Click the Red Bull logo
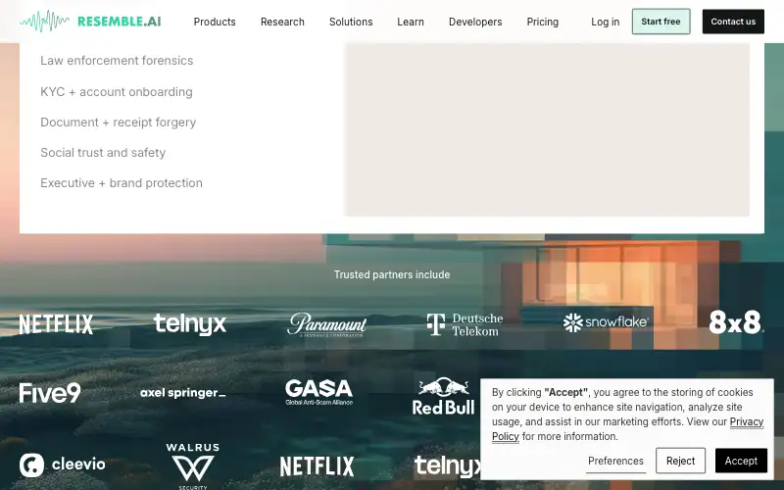784x490 pixels. coord(444,396)
